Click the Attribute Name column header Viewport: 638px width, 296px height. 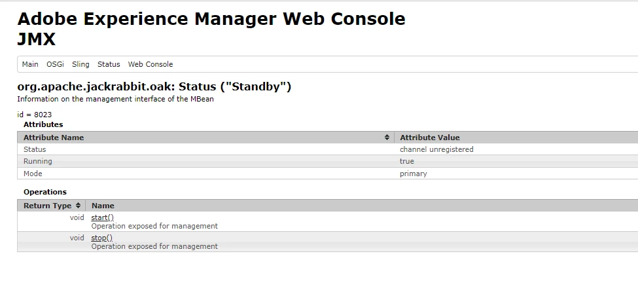click(x=206, y=138)
